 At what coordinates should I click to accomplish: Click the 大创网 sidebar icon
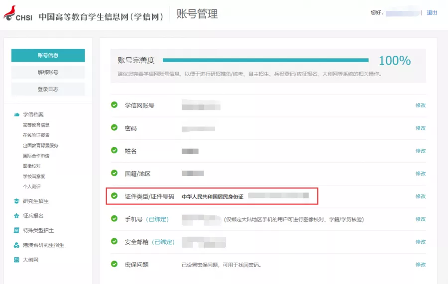pyautogui.click(x=16, y=260)
